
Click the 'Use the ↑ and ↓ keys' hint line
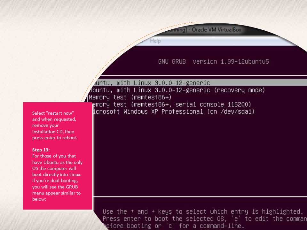point(203,211)
